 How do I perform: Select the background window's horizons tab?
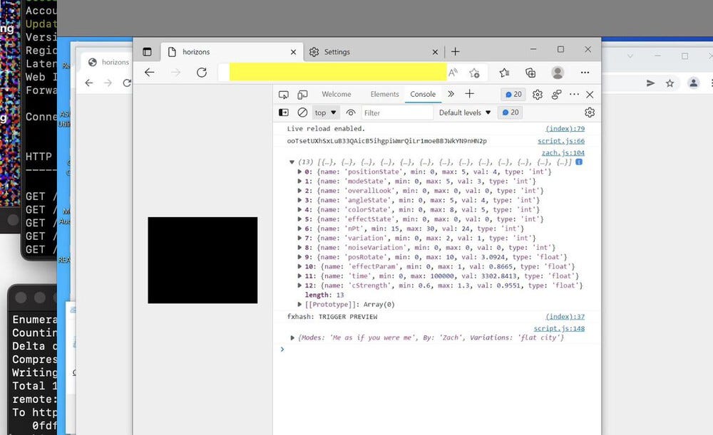click(x=109, y=62)
